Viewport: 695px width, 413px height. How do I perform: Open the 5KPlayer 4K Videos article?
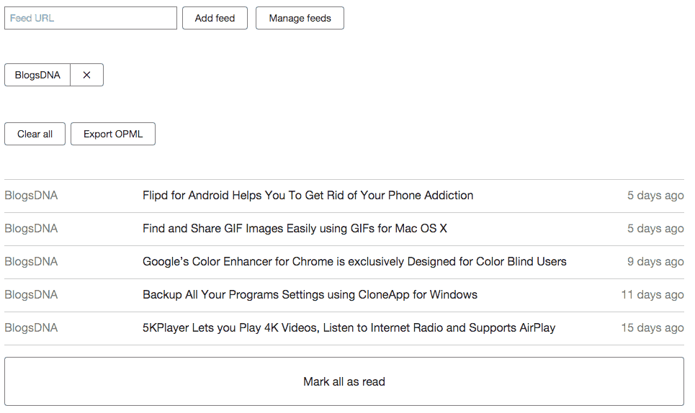pos(349,328)
